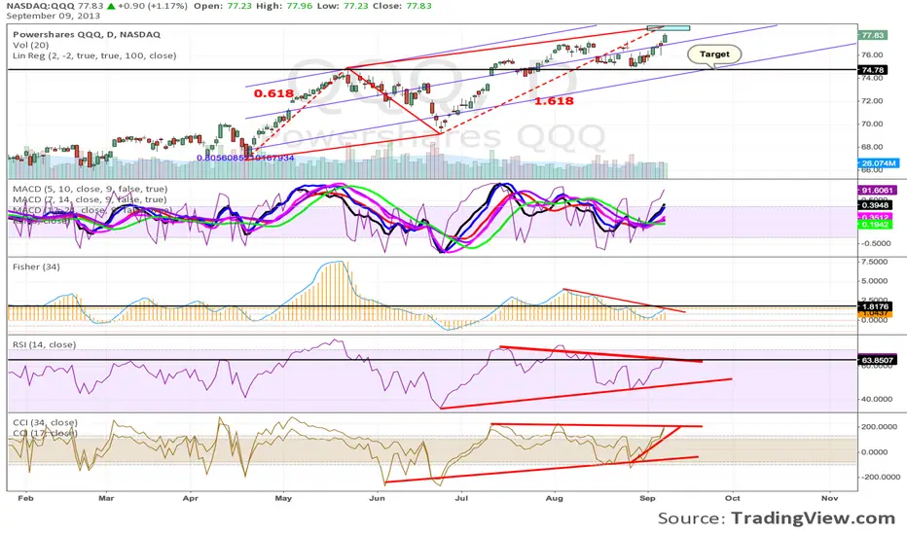Click the 40.0000 RSI axis label

(877, 399)
